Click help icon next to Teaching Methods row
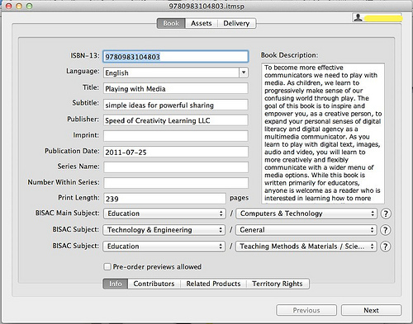Screen dimensions: 413x324 pos(386,247)
